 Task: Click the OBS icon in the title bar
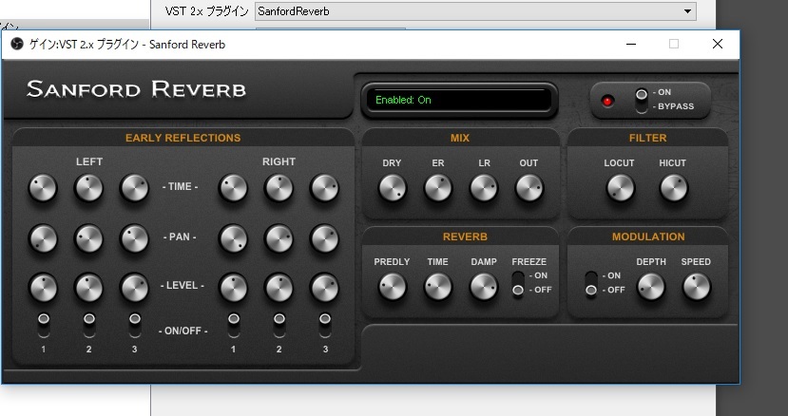click(17, 45)
